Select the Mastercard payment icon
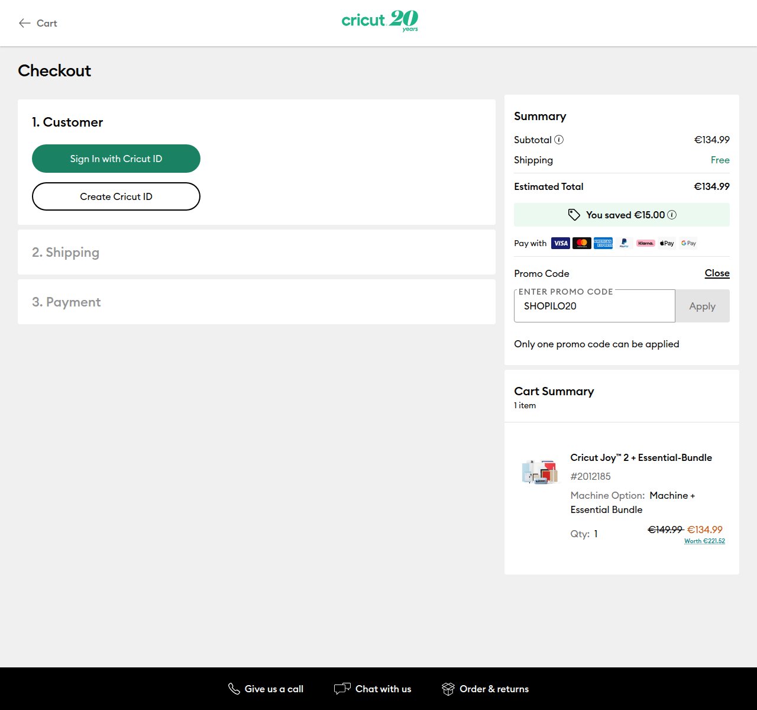 (x=582, y=243)
